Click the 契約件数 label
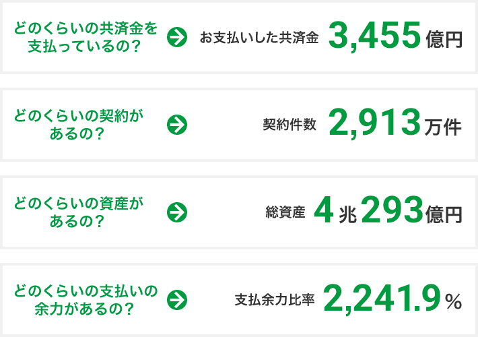478x337 pixels. click(x=289, y=125)
